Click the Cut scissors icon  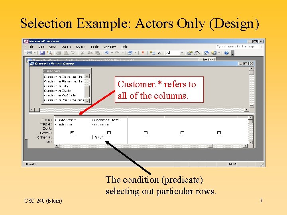click(83, 53)
